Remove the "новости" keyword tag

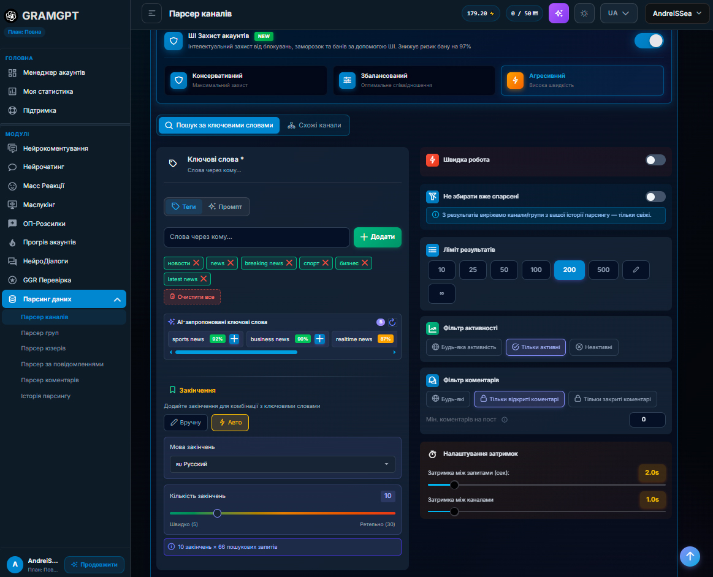click(x=196, y=263)
